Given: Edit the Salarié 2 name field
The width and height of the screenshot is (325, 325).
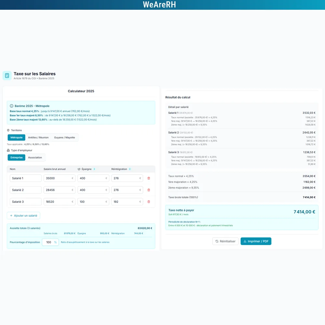Looking at the screenshot, I should tap(26, 190).
